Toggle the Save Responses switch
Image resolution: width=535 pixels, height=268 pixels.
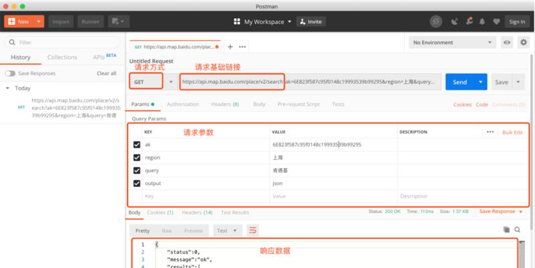pyautogui.click(x=10, y=73)
